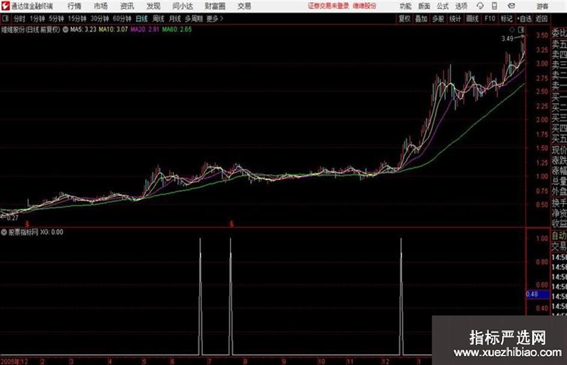Click the first red marker on the chart baseline
Viewport: 567px width, 365px height.
[x=27, y=224]
